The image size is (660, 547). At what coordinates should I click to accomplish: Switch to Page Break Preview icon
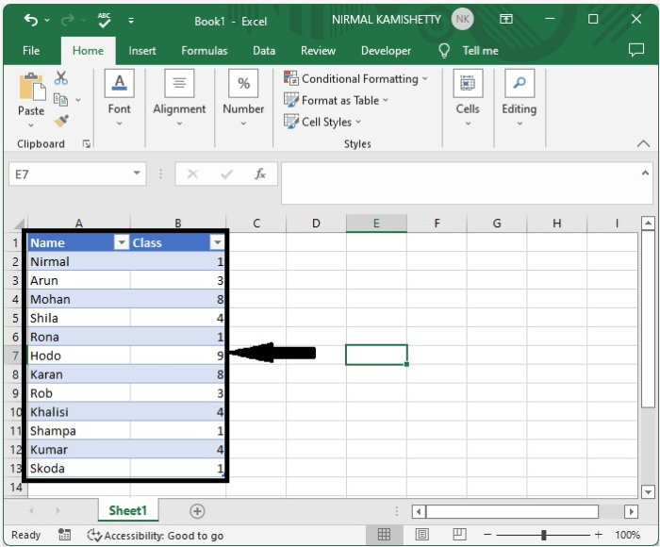pos(459,535)
